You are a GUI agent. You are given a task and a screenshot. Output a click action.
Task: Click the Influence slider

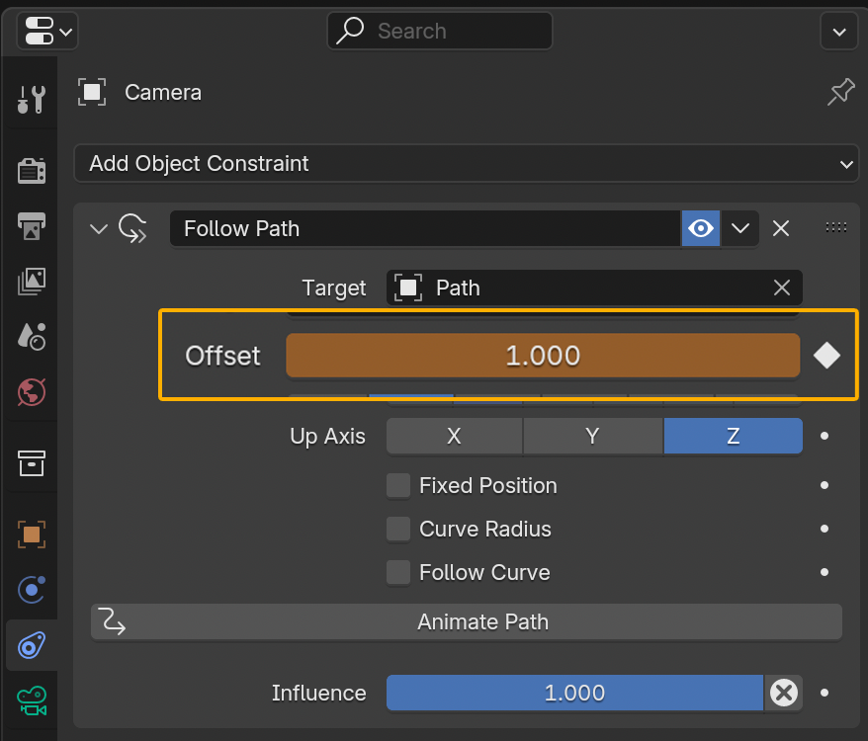tap(574, 694)
